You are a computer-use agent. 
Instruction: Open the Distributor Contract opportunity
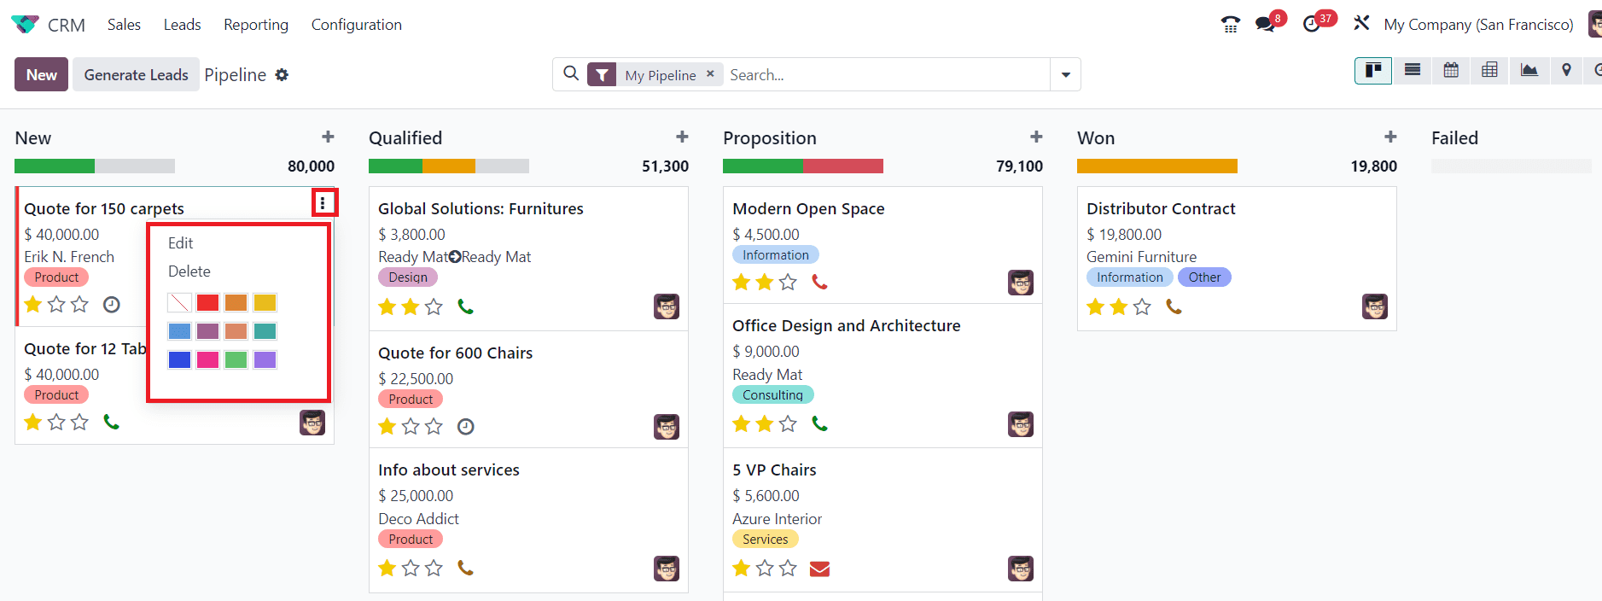[x=1161, y=209]
